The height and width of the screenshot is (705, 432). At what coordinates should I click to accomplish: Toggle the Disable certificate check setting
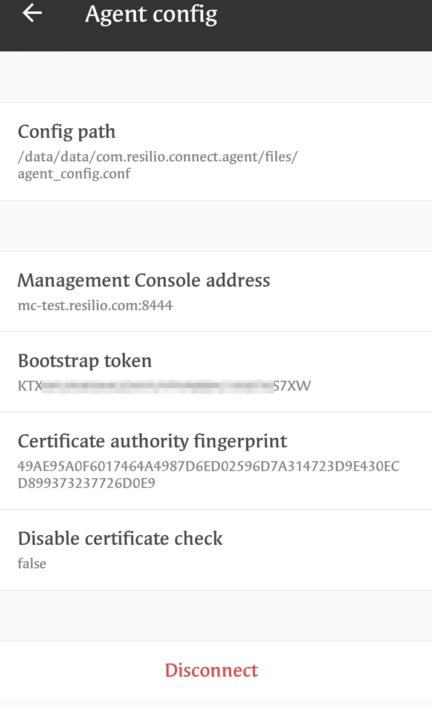click(x=216, y=548)
